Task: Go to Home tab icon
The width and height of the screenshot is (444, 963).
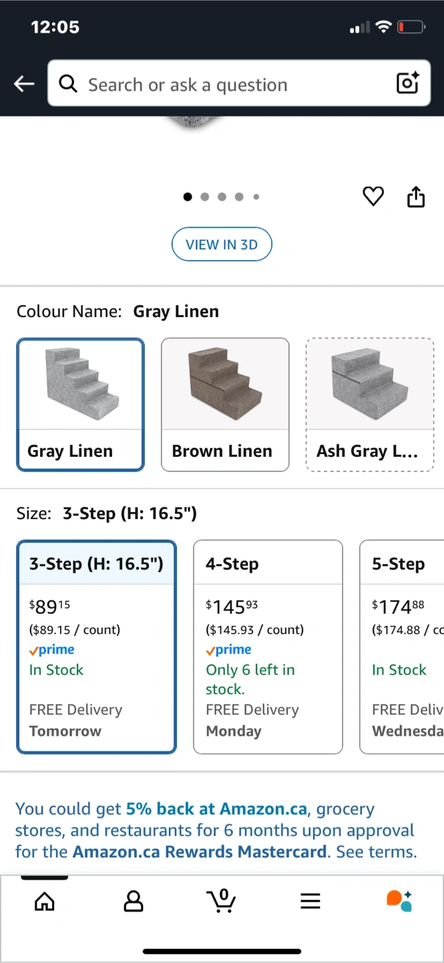Action: pos(44,901)
